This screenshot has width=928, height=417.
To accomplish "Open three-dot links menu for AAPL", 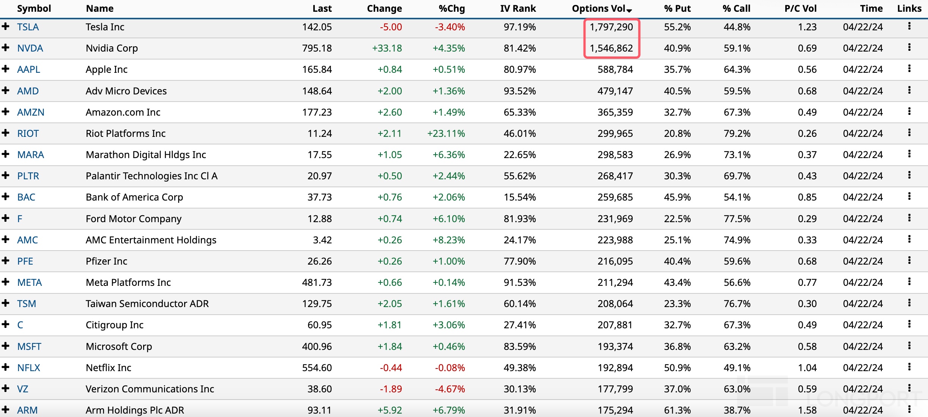I will click(909, 69).
